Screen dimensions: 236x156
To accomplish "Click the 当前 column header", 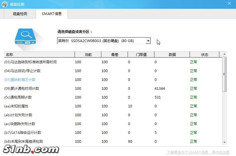I will click(88, 55).
